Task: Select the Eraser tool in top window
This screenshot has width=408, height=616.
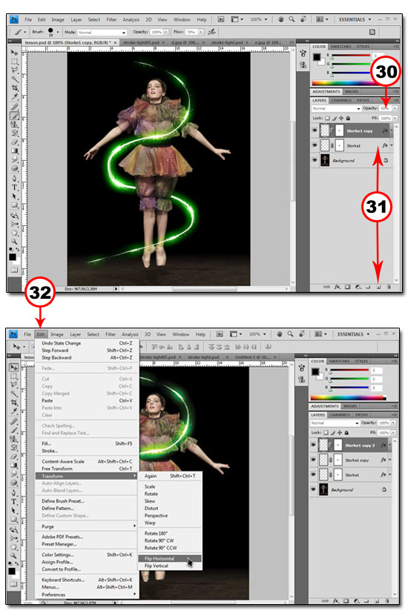Action: [15, 142]
